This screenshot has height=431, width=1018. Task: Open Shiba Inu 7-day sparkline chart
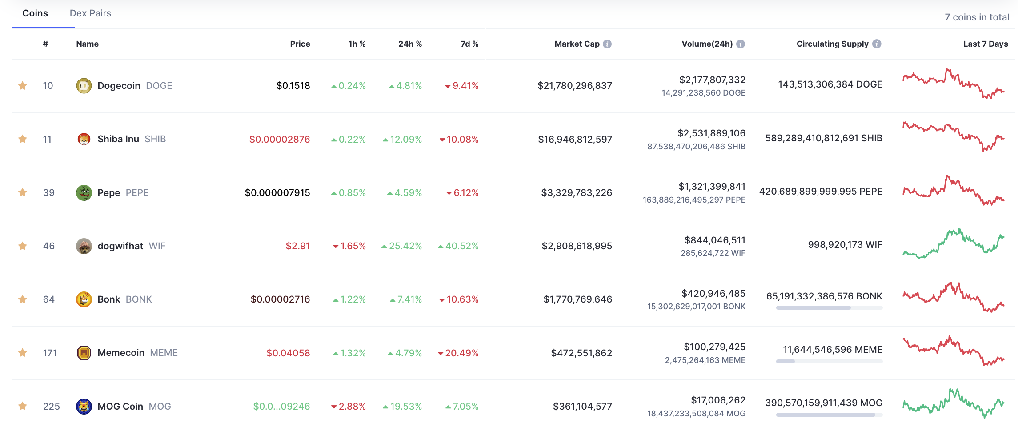pyautogui.click(x=953, y=136)
